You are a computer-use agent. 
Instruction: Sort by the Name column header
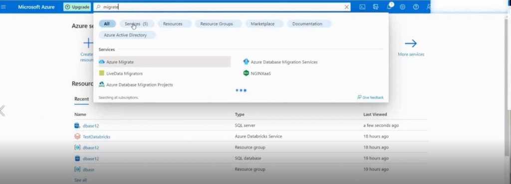pos(80,114)
